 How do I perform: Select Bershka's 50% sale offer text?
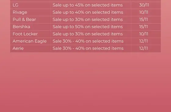(88, 27)
